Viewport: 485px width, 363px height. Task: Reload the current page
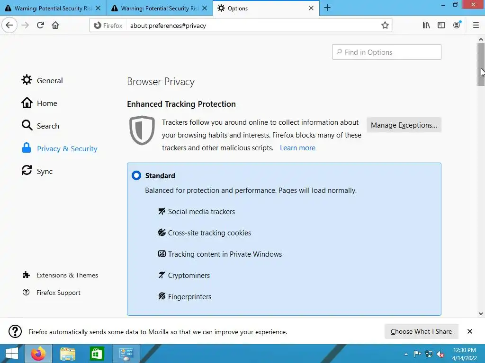pos(40,25)
